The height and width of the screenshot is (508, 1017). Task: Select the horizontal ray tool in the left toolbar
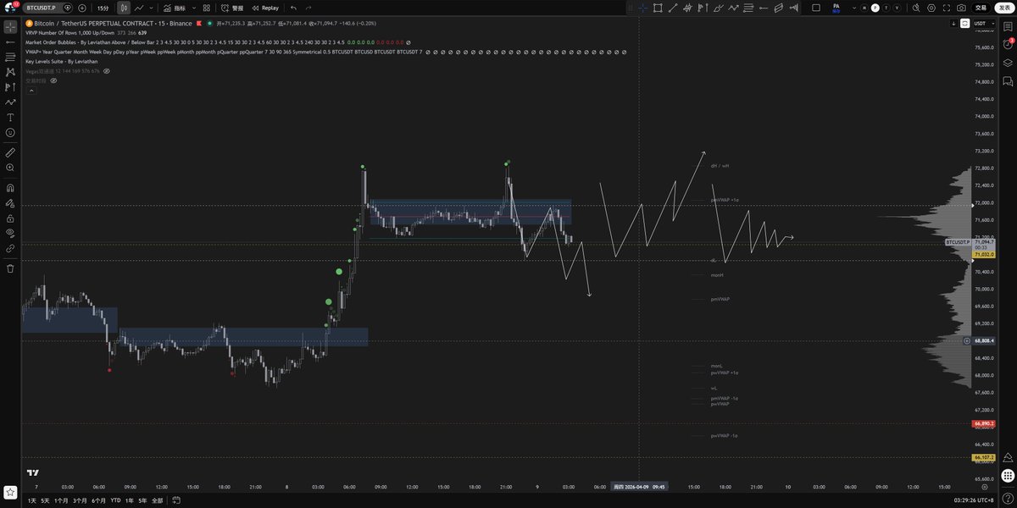click(x=10, y=41)
